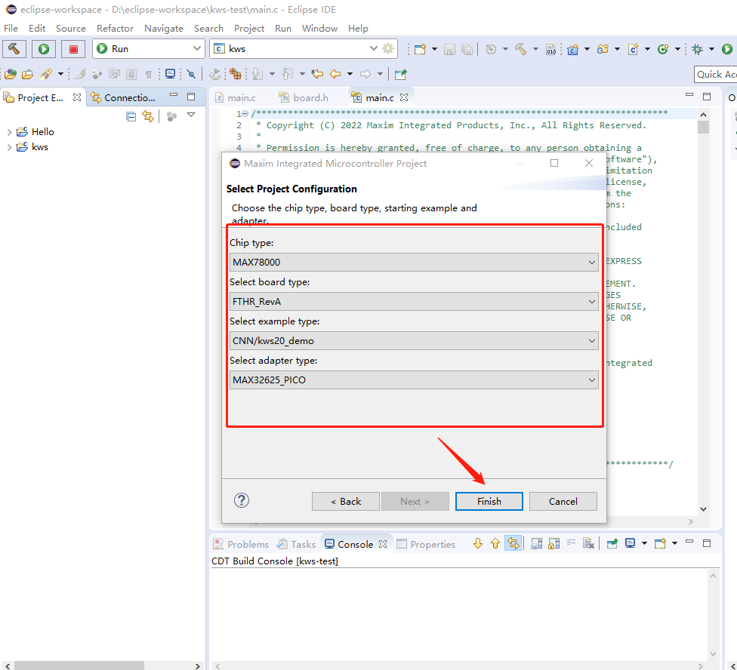
Task: Click the Build All hammer toolbar icon
Action: 521,49
